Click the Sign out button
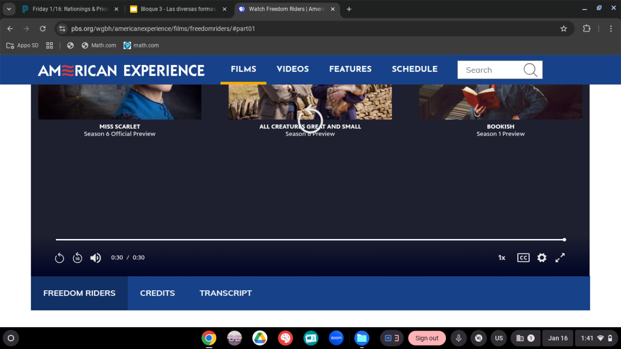 pyautogui.click(x=427, y=338)
